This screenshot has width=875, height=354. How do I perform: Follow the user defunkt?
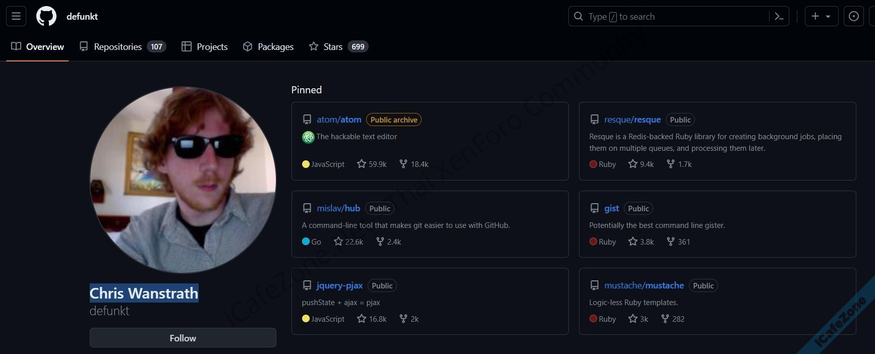(x=183, y=338)
